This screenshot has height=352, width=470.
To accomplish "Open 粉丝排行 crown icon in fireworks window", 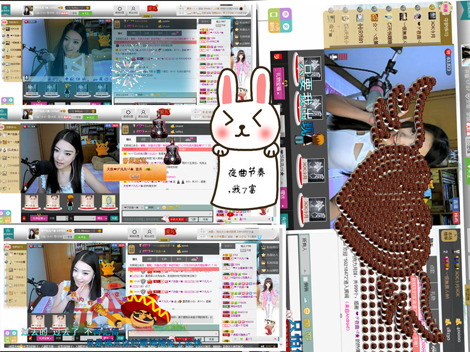I will tap(237, 22).
